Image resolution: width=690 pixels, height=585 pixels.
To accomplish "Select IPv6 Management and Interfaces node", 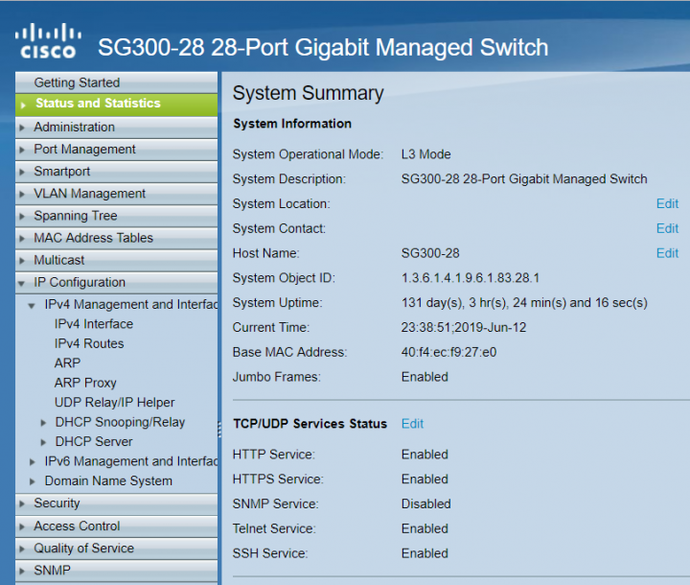I will click(131, 461).
